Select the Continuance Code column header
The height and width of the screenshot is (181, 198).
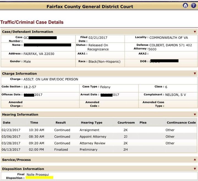coord(181,123)
